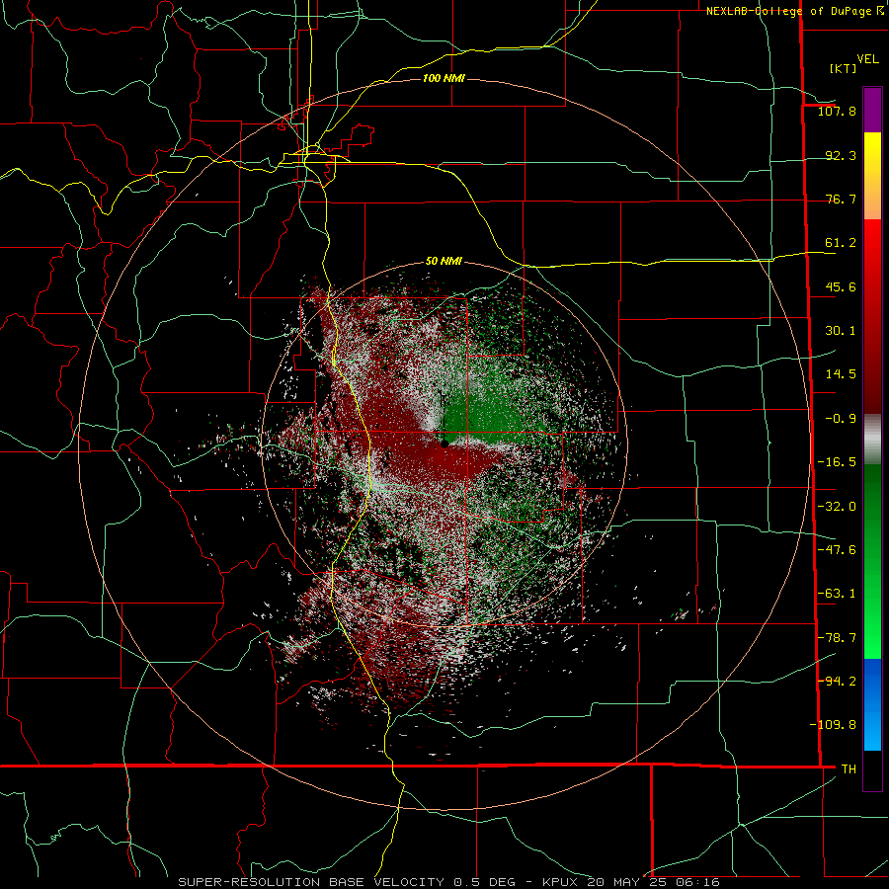Click the 76.7 value on velocity scale
This screenshot has height=889, width=889.
[x=841, y=199]
